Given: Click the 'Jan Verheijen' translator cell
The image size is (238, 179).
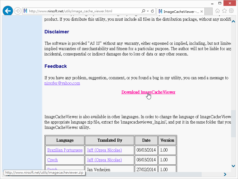Looking at the screenshot, I should point(110,169).
